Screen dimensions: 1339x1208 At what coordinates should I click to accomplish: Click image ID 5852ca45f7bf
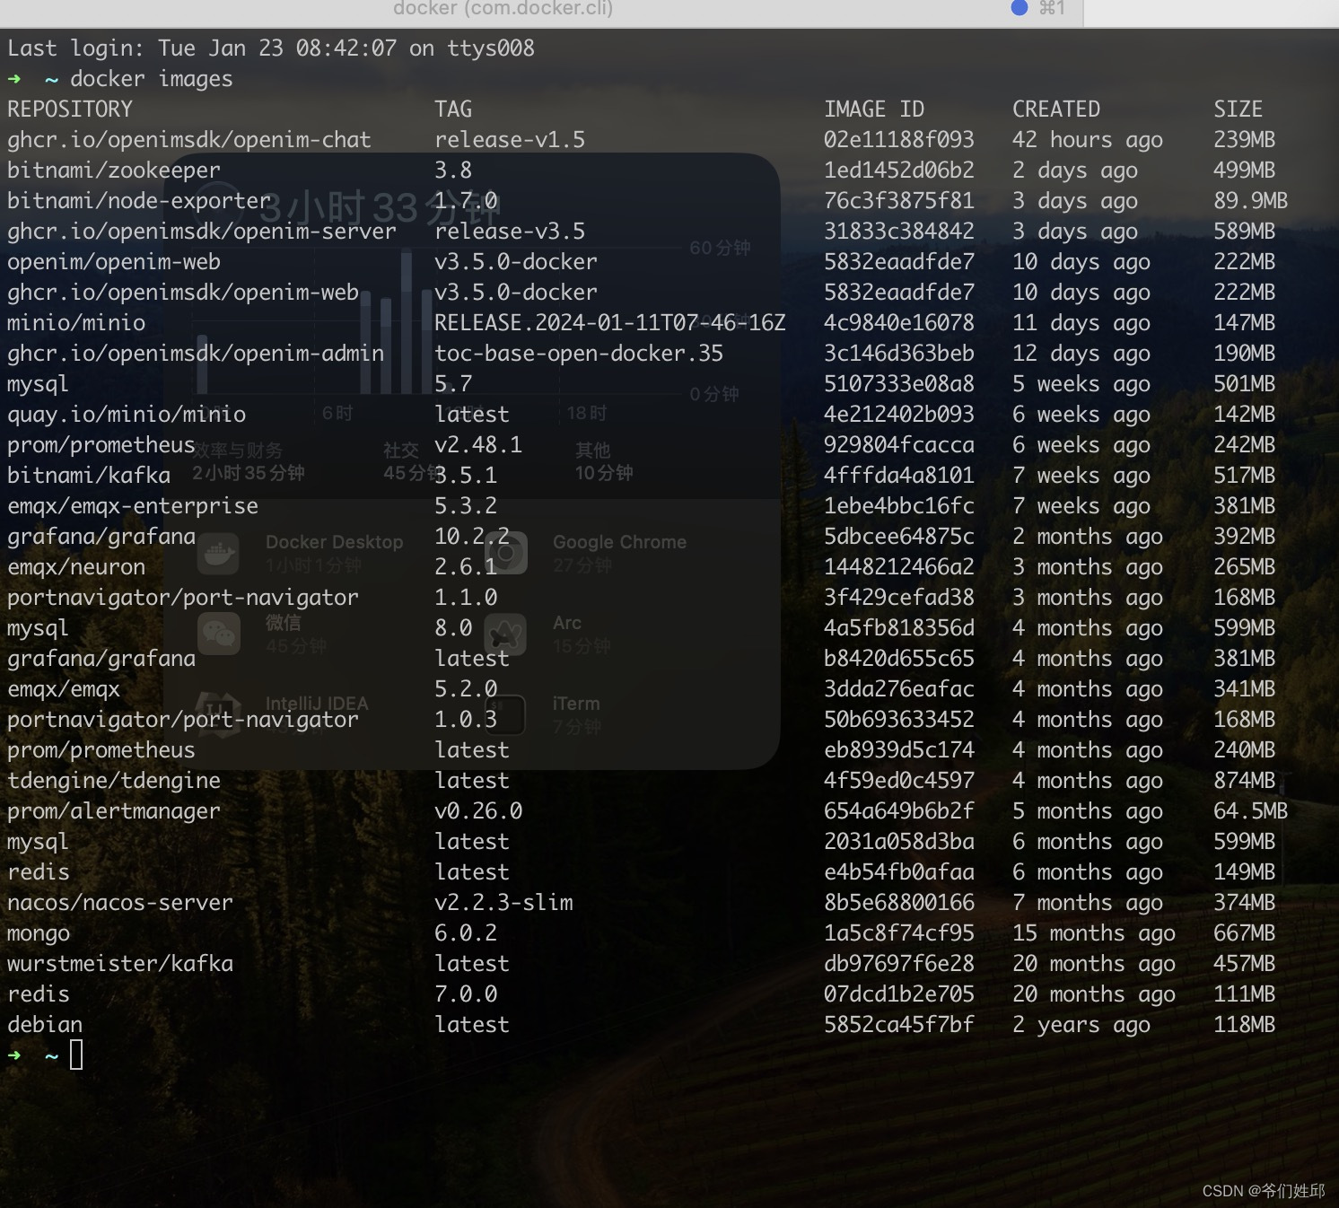(x=899, y=1025)
